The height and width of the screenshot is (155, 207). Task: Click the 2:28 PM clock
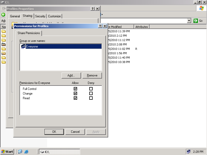pyautogui.click(x=198, y=152)
